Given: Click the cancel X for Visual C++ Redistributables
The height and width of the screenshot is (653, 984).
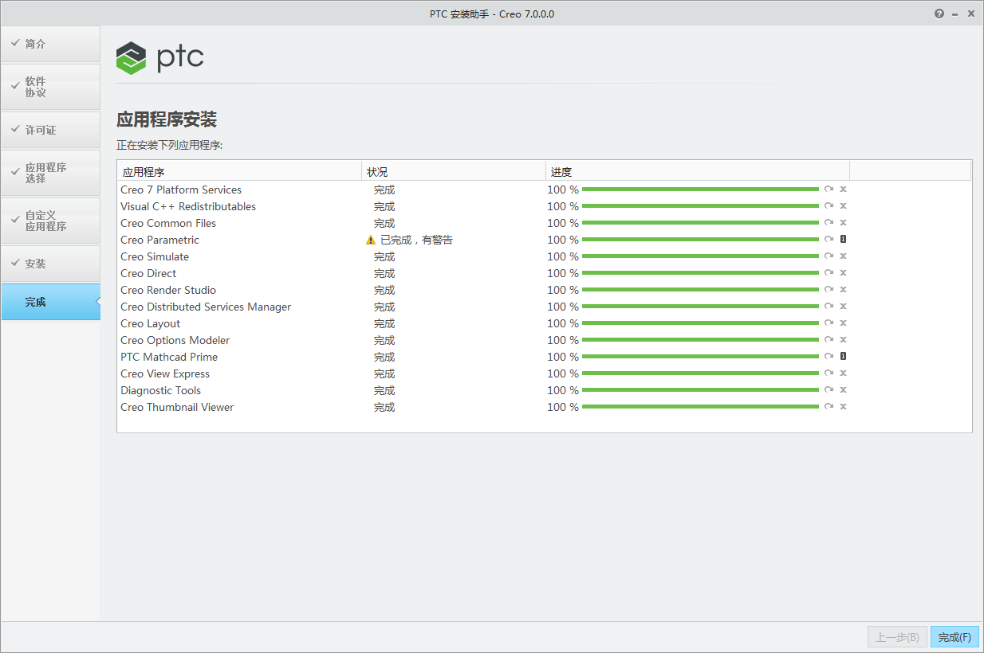Looking at the screenshot, I should coord(843,206).
